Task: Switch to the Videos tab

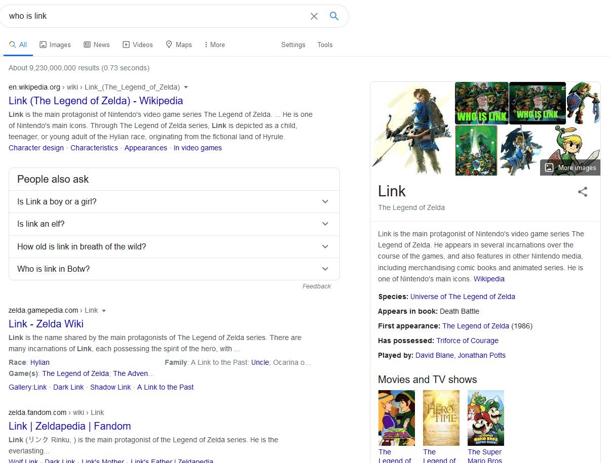Action: (138, 45)
